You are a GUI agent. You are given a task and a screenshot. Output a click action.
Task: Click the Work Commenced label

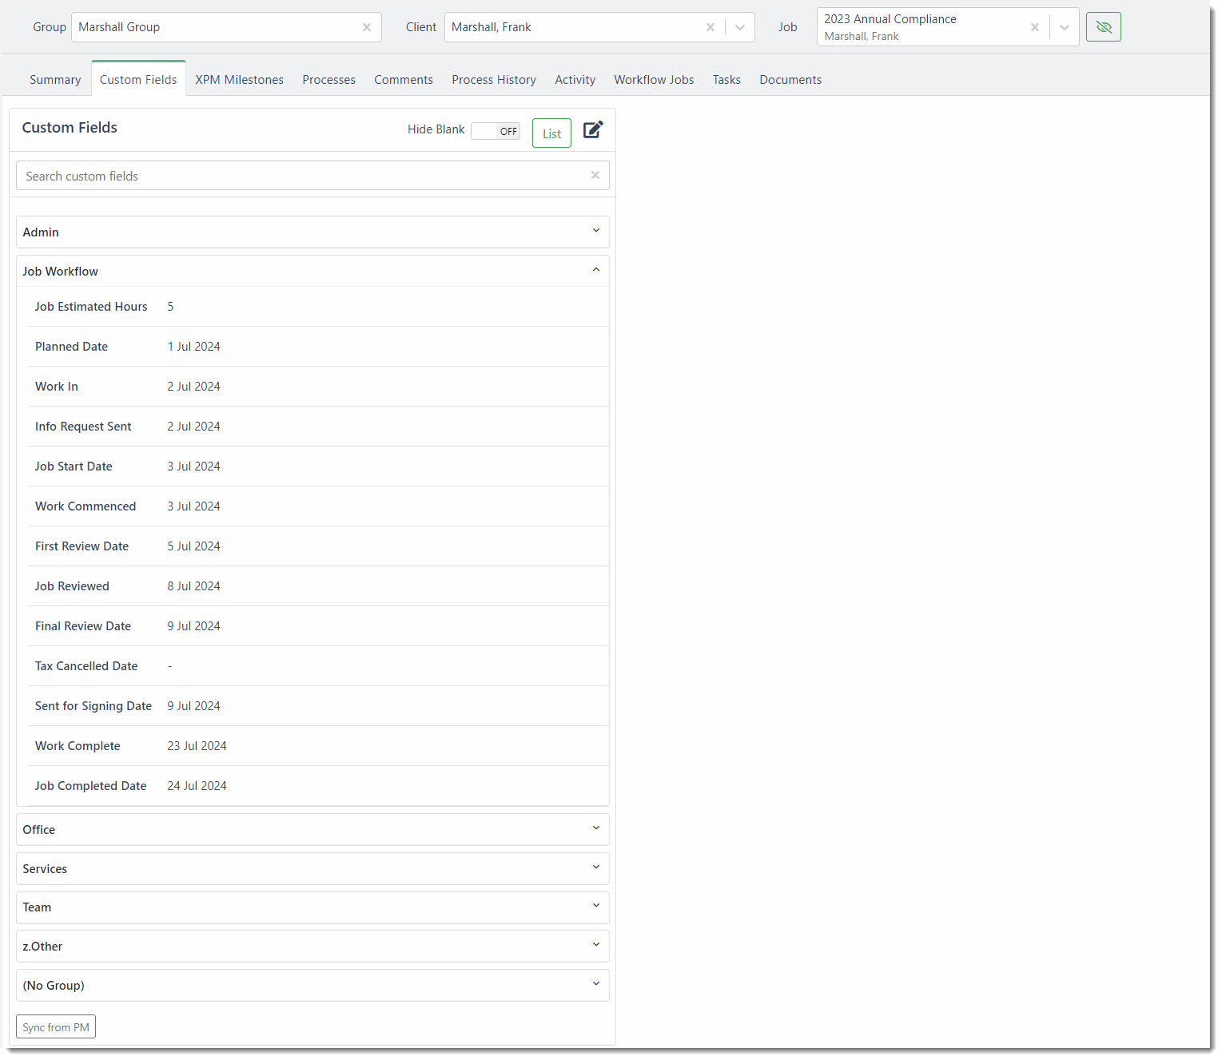pos(86,506)
